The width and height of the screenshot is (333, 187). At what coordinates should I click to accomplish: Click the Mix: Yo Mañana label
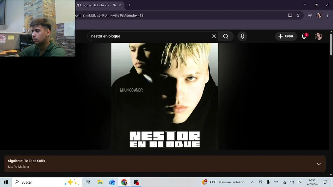18,167
